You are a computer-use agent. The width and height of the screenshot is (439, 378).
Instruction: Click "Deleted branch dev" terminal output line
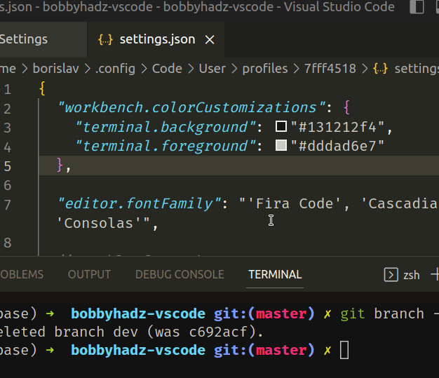[131, 332]
